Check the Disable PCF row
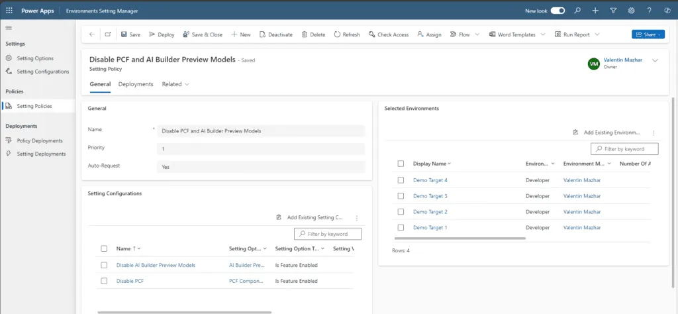Viewport: 678px width, 314px height. pyautogui.click(x=104, y=281)
